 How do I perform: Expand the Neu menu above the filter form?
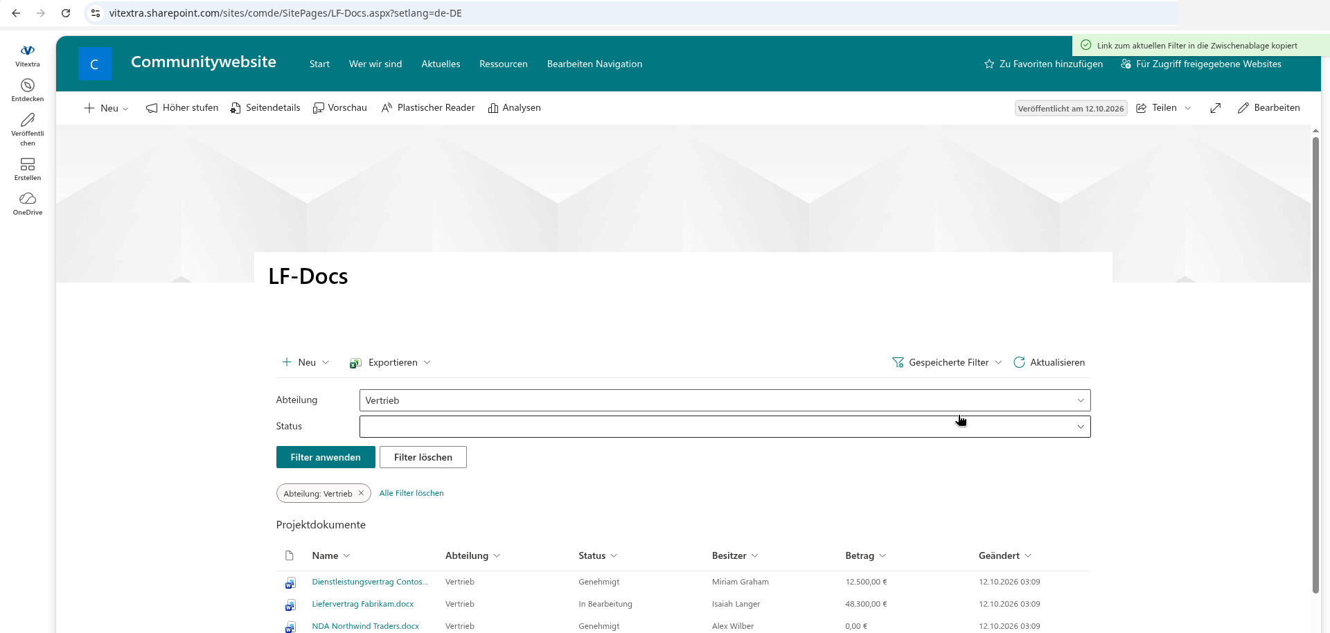(x=305, y=362)
